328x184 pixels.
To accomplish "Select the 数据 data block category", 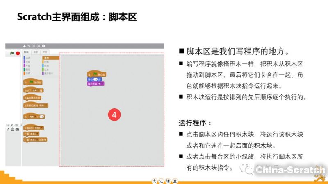I will click(x=27, y=74).
